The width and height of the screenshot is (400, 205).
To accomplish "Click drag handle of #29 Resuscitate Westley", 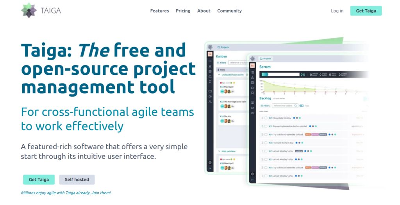I will [262, 118].
